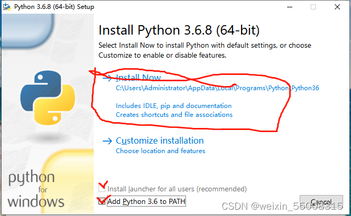This screenshot has height=216, width=351.
Task: Click the arrow icon beside Customize installation
Action: [x=107, y=141]
